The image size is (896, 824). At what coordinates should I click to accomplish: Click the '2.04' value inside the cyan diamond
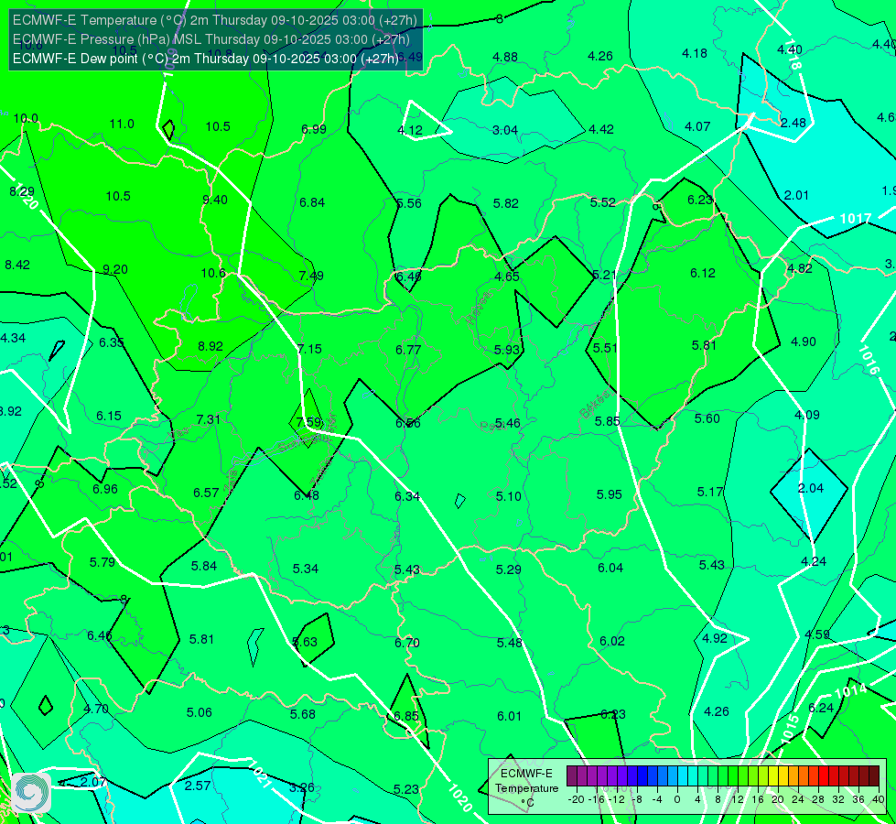[810, 488]
